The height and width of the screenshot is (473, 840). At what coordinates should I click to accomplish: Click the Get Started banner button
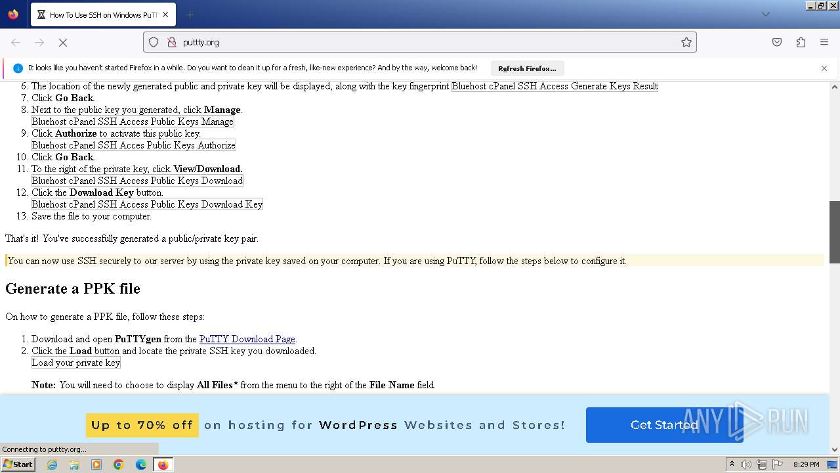point(664,425)
